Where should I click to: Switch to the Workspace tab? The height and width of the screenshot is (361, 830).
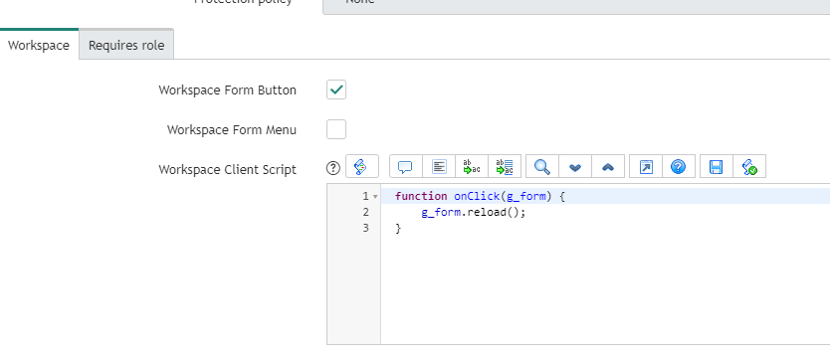pyautogui.click(x=39, y=45)
